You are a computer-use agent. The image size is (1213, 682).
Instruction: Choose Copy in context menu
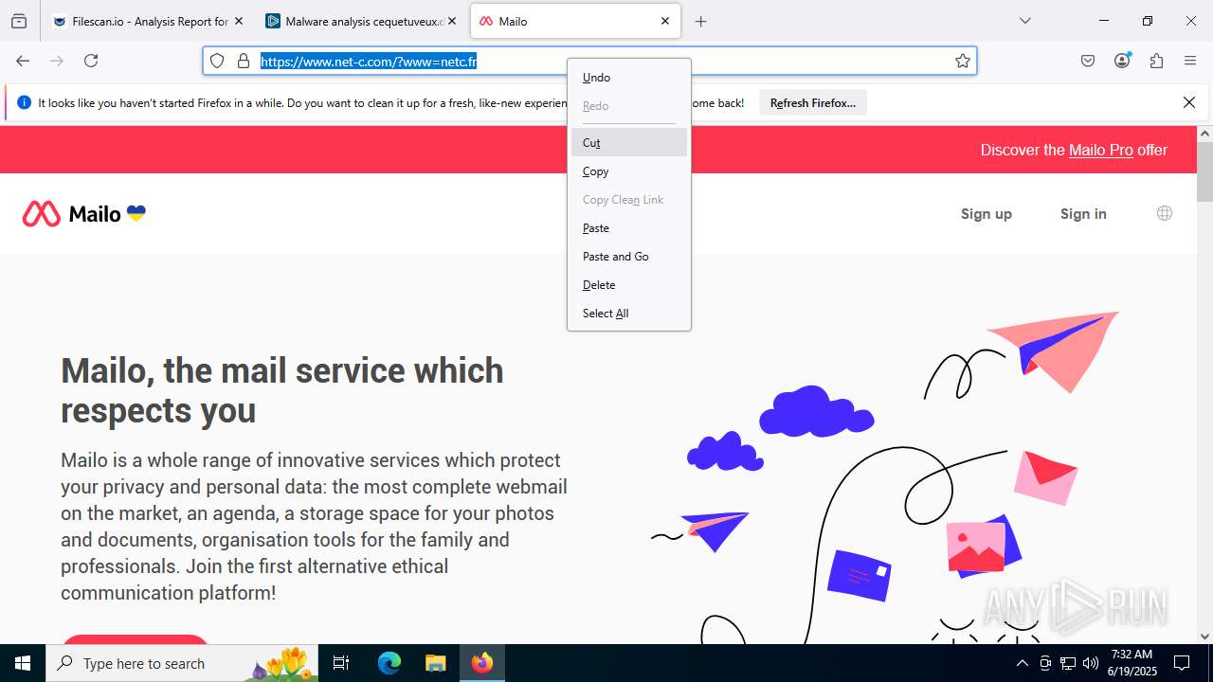[629, 171]
